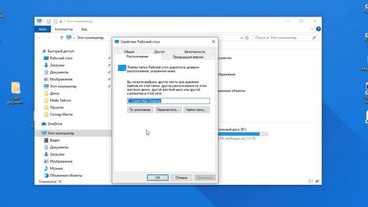Viewport: 368px width, 207px height.
Task: Select the Сайт документ desktop folder icon
Action: (x=16, y=93)
